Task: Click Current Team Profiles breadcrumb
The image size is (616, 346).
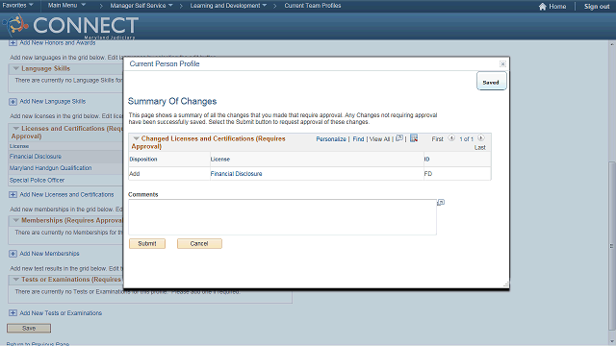Action: (313, 6)
